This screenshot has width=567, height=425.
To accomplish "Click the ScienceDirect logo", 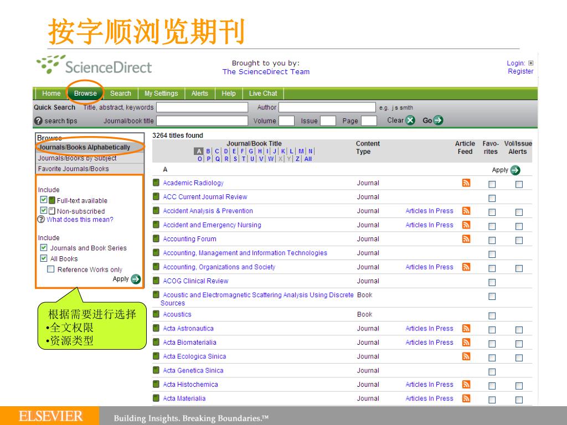I will click(94, 65).
